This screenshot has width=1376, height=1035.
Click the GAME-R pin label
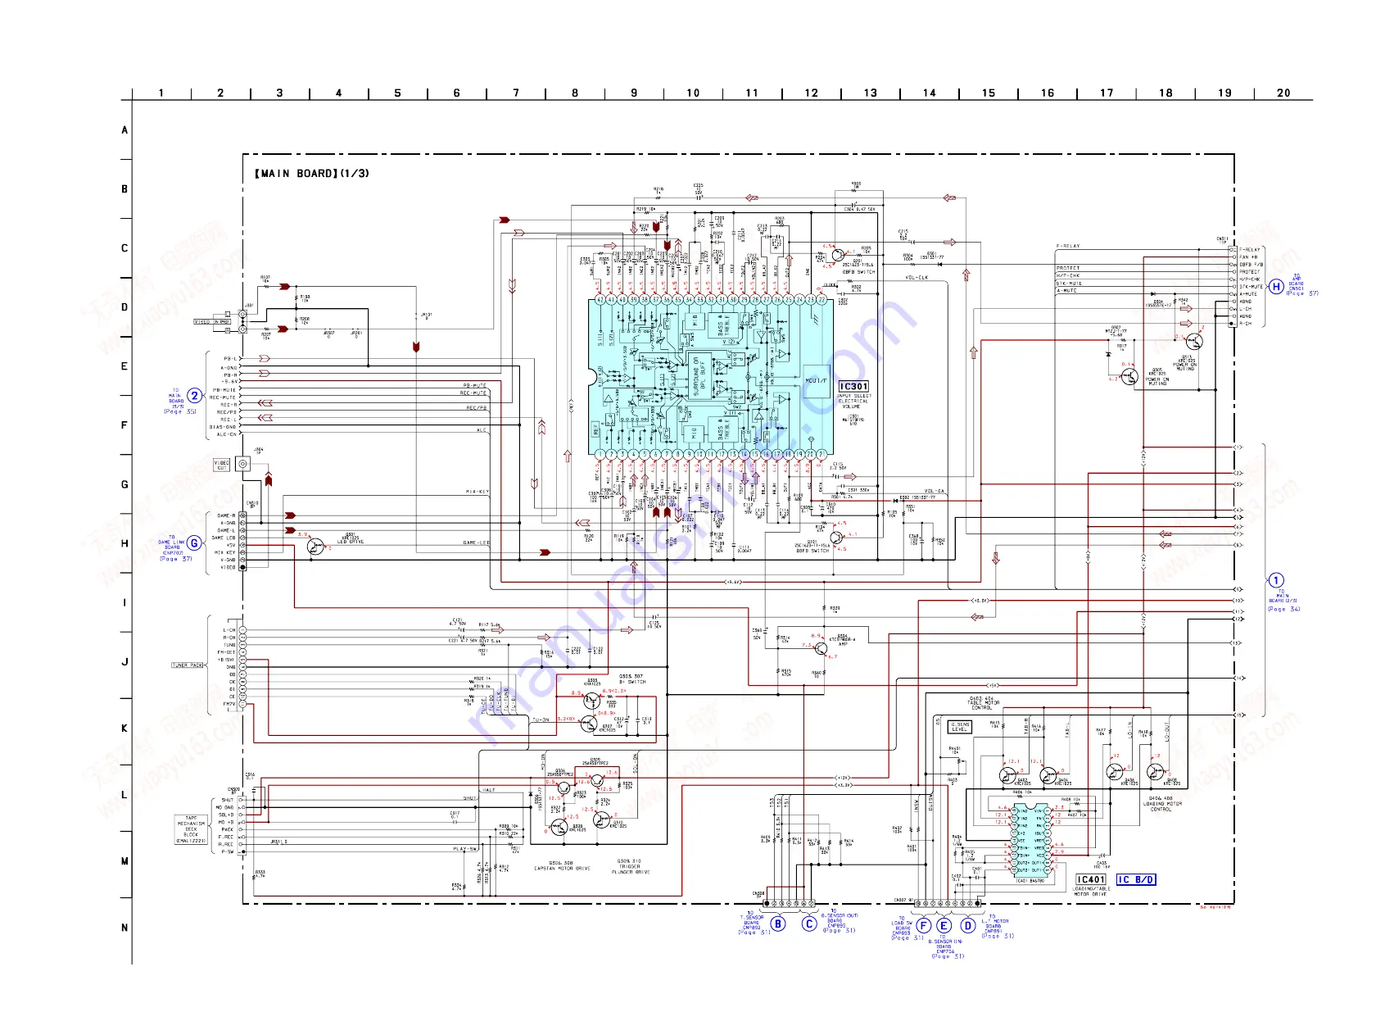(227, 515)
